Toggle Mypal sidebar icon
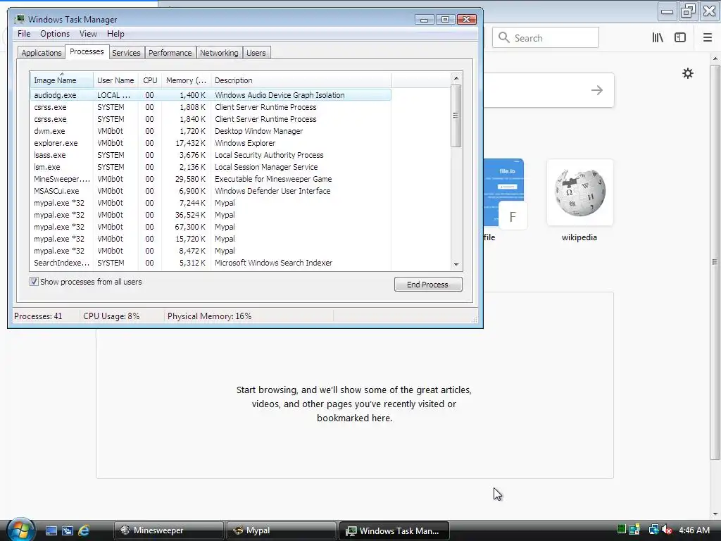 680,38
